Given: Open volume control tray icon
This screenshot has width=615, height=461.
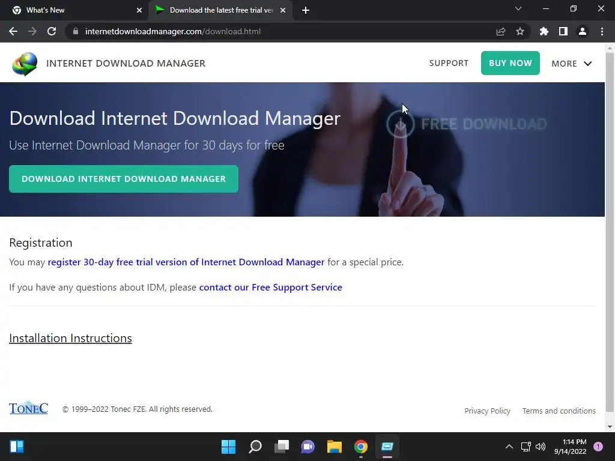Looking at the screenshot, I should pyautogui.click(x=541, y=447).
